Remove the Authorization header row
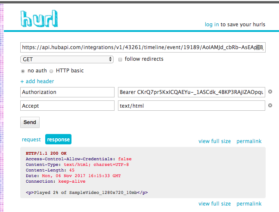 point(270,92)
